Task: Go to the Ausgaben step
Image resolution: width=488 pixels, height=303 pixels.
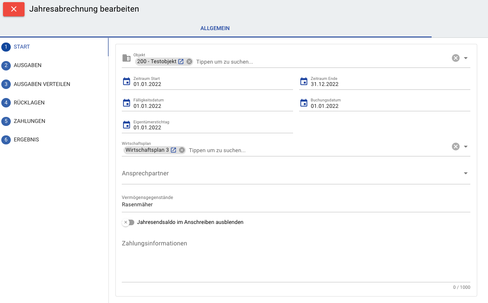Action: pyautogui.click(x=28, y=65)
